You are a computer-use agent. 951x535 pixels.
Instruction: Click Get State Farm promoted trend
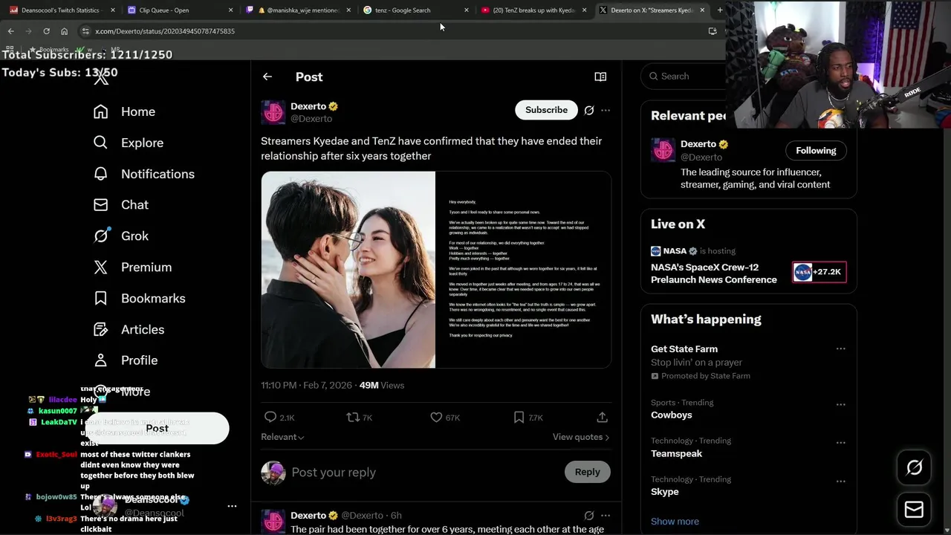pos(684,349)
